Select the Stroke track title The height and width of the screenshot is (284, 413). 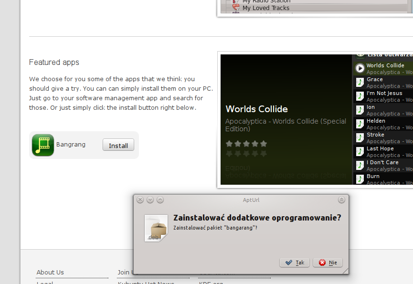(x=375, y=135)
